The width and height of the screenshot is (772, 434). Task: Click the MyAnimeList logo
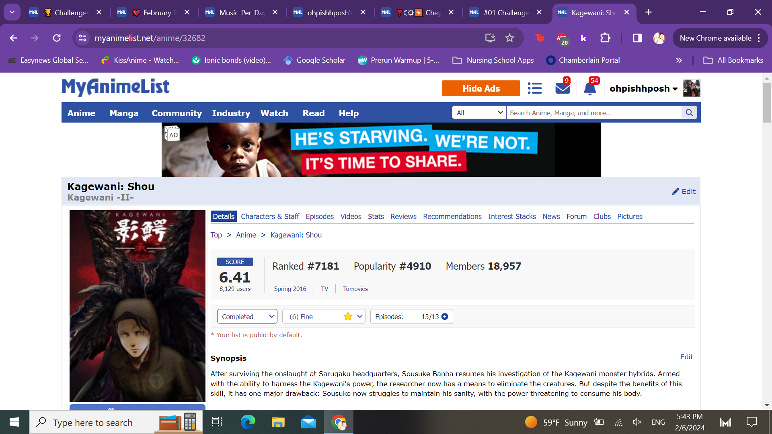point(116,87)
